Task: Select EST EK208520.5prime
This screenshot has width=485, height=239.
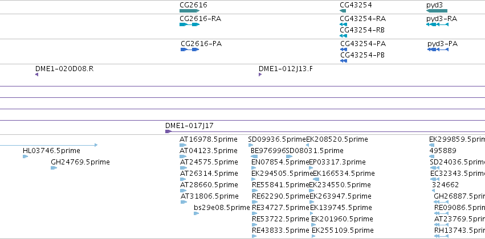Action: tap(337, 139)
